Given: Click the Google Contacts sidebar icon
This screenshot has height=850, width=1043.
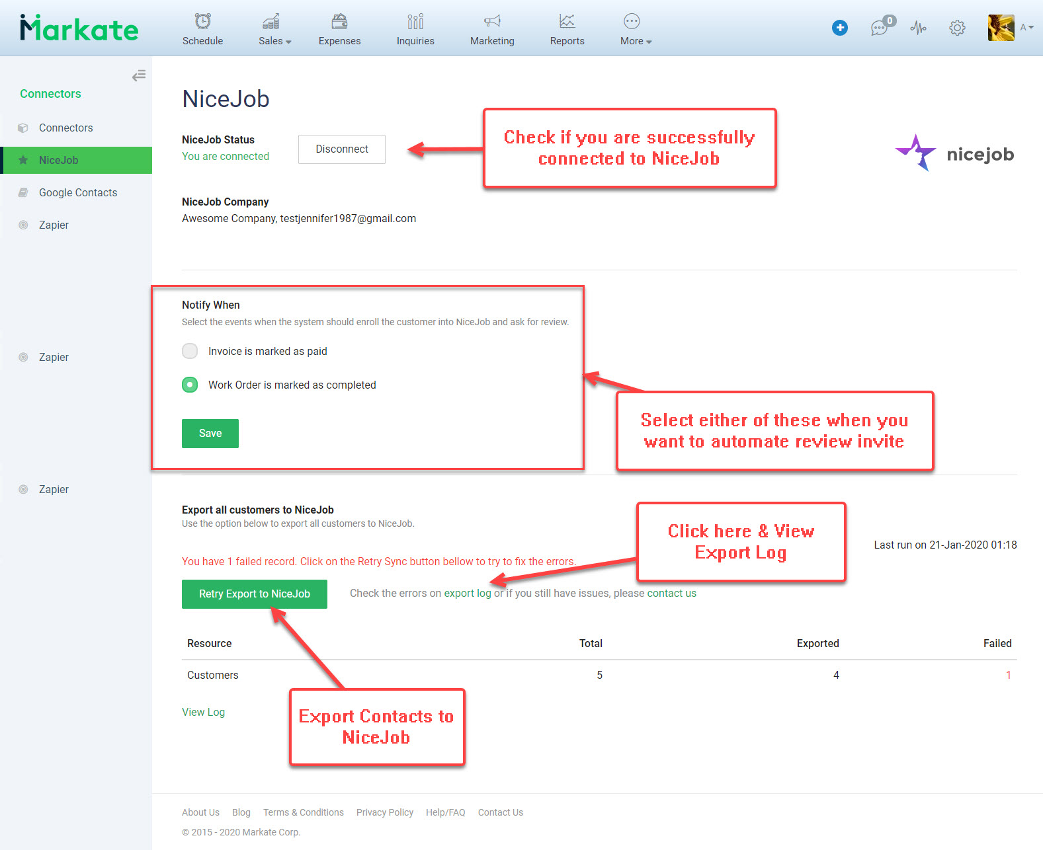Looking at the screenshot, I should tap(23, 193).
